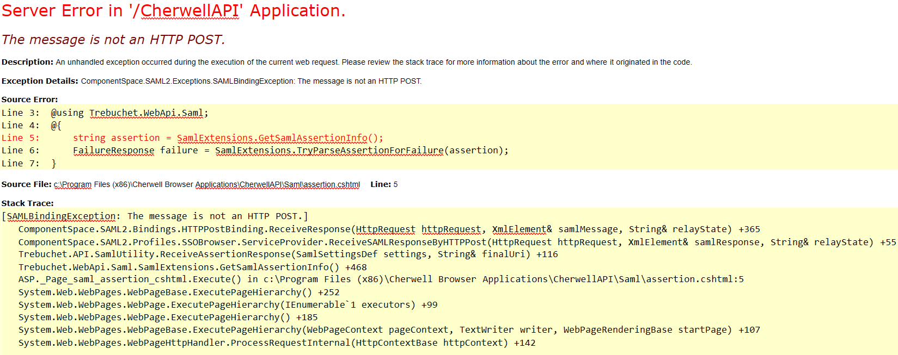Click the 'ASP._Page_saml_assertion_cshtml.Execute()' stack line

(130, 279)
